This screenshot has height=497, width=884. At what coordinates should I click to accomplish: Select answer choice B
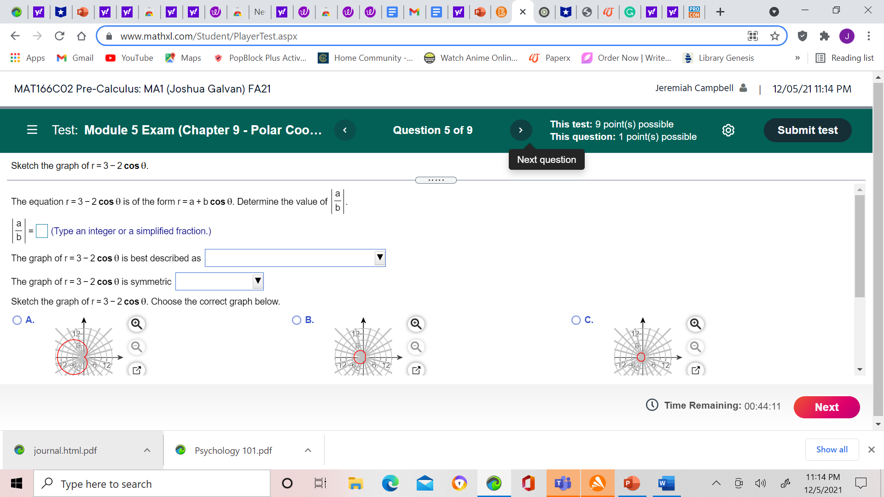click(297, 320)
